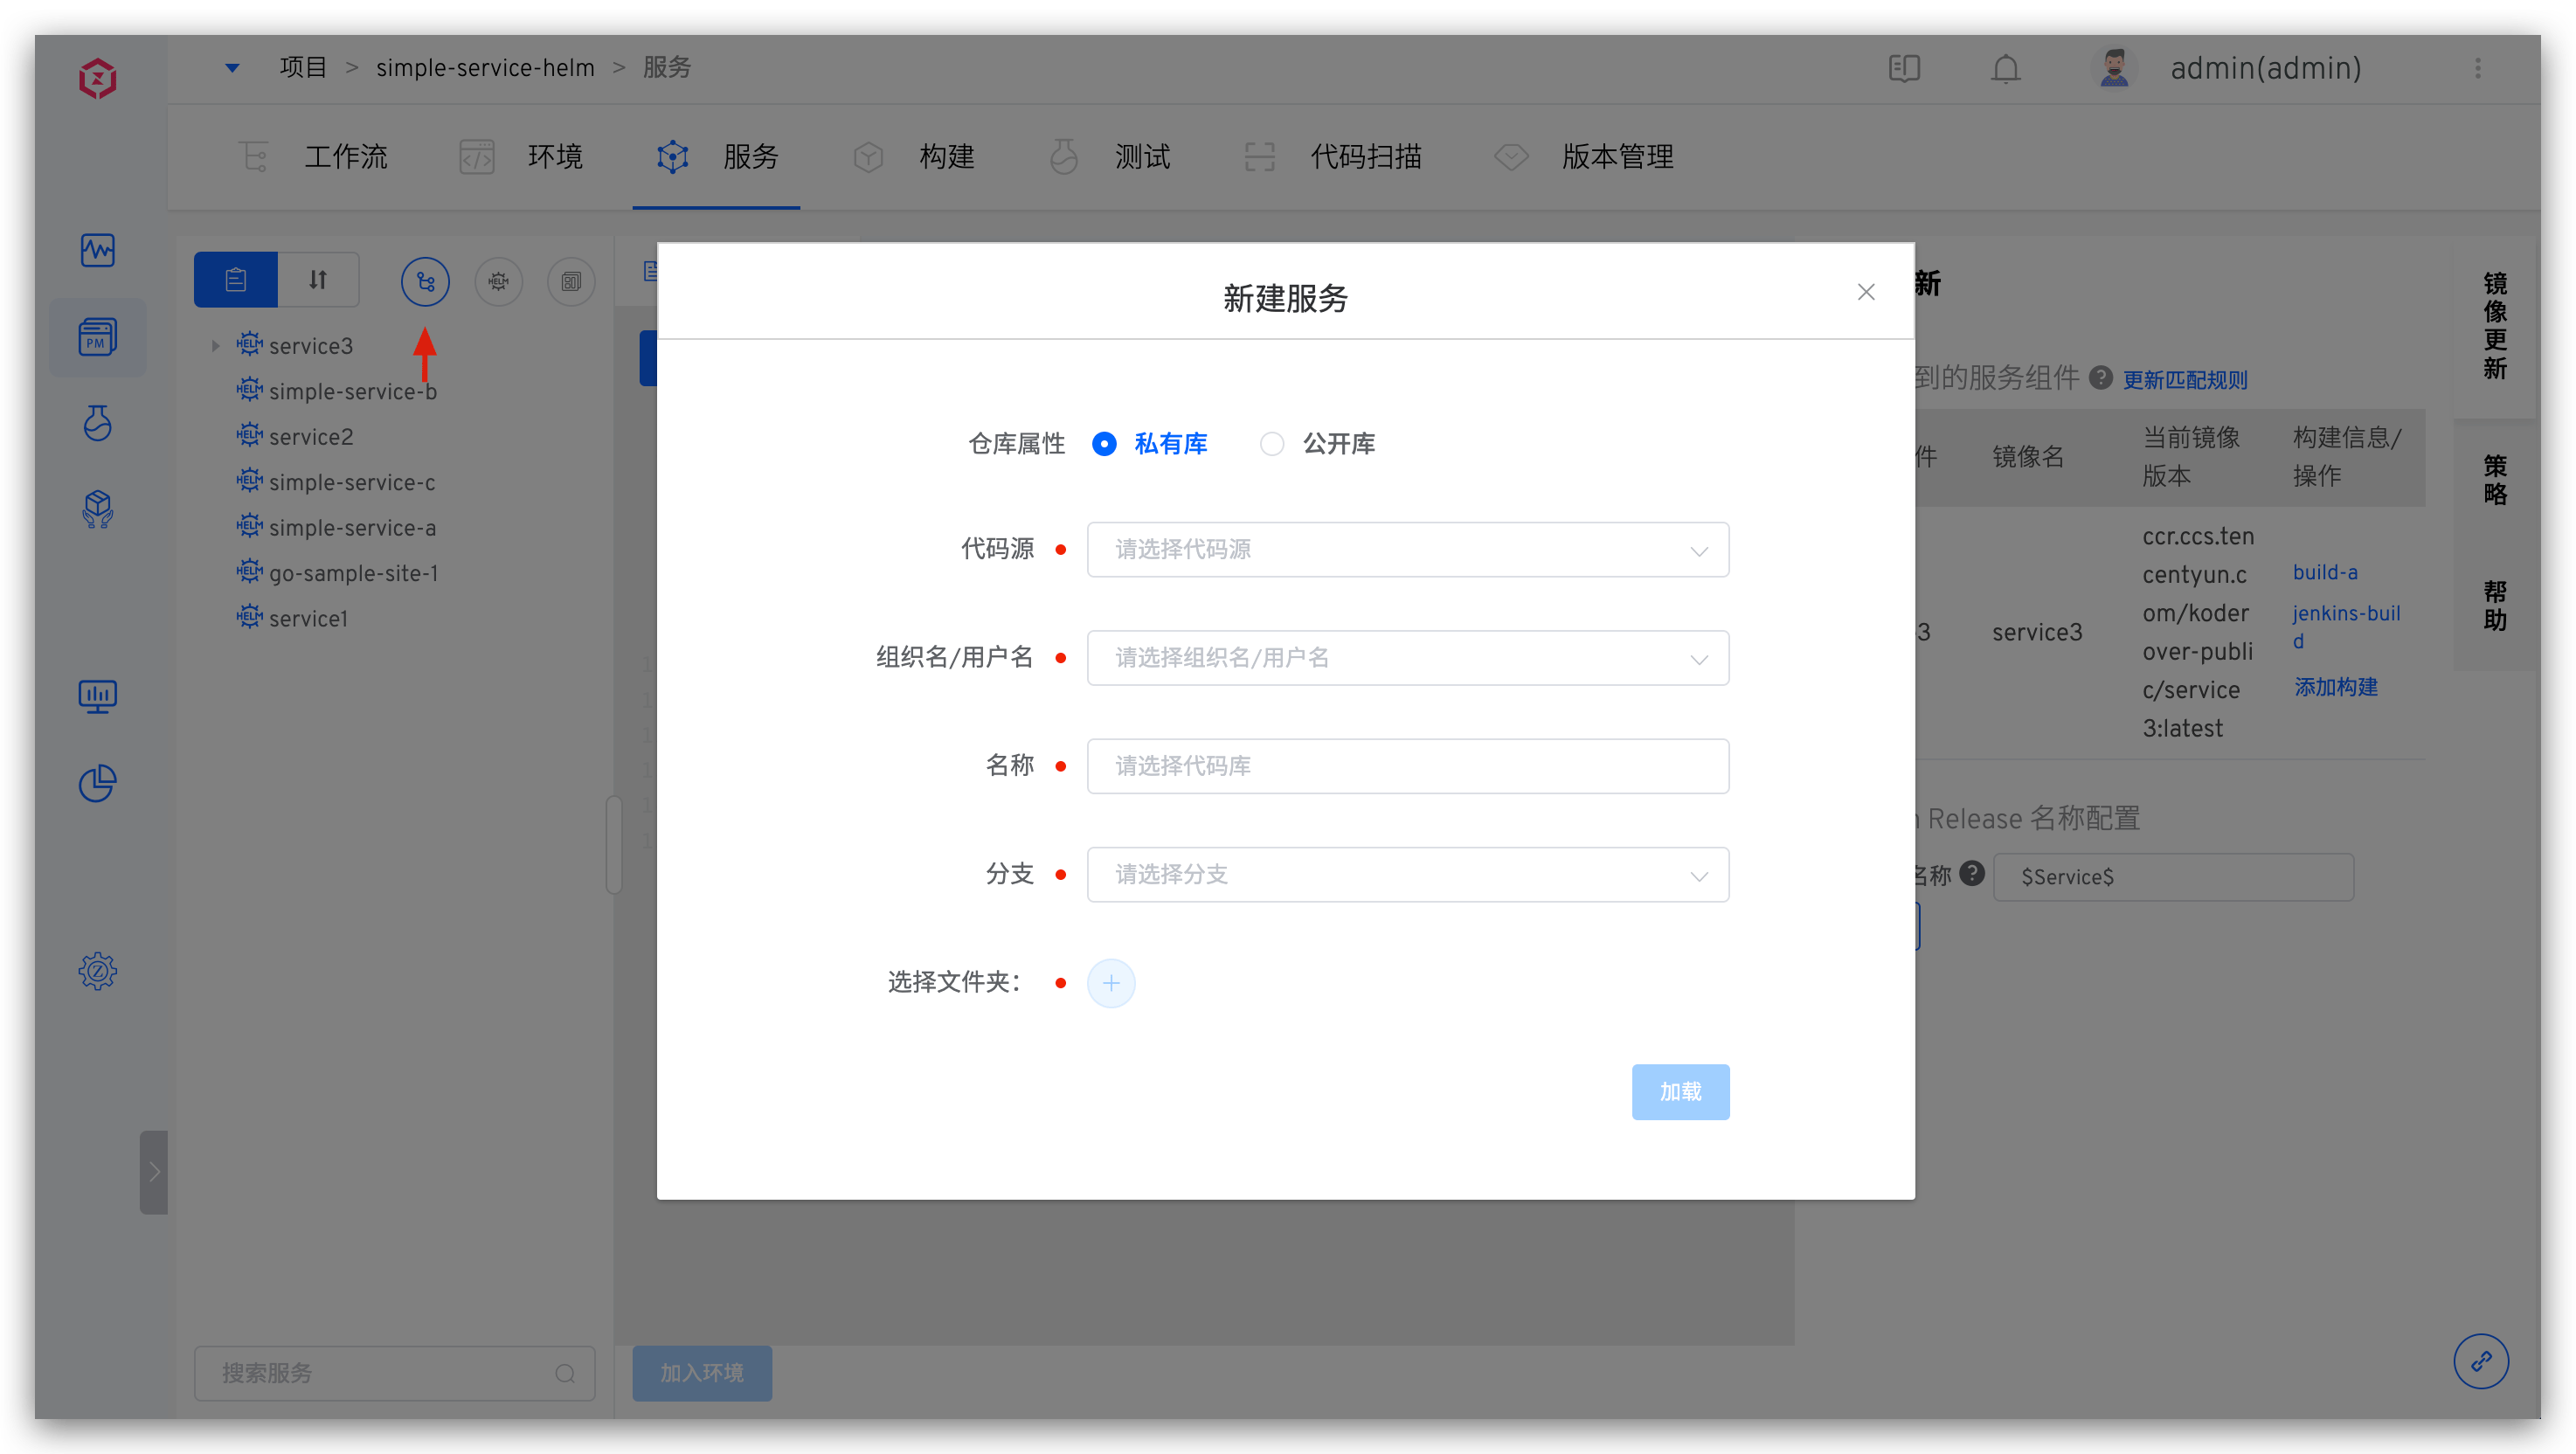Open system settings gear in sidebar
The height and width of the screenshot is (1454, 2576).
(x=97, y=970)
